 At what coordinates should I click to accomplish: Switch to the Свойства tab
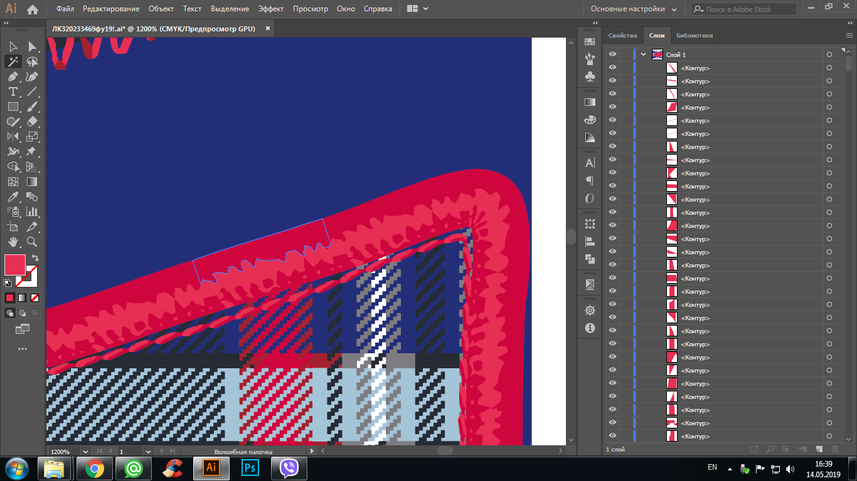[622, 36]
